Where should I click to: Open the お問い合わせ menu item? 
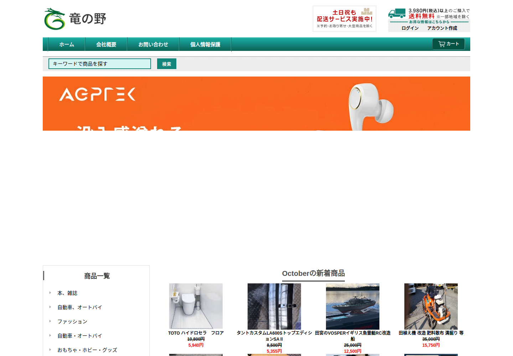(153, 44)
